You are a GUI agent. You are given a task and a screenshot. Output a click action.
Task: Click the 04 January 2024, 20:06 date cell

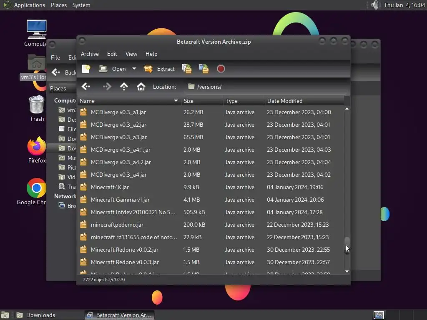(x=295, y=200)
